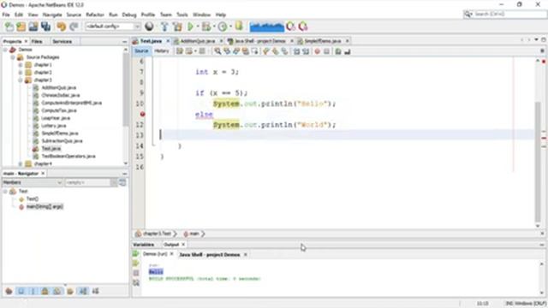Click the Source view button
The width and height of the screenshot is (548, 308).
[141, 51]
